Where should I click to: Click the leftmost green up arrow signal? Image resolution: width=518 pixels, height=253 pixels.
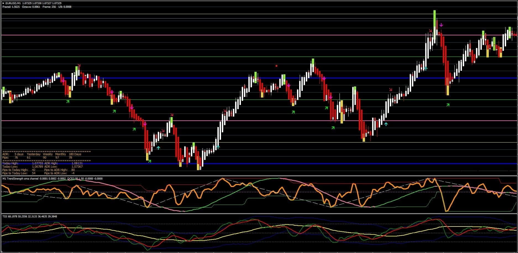tap(68, 102)
